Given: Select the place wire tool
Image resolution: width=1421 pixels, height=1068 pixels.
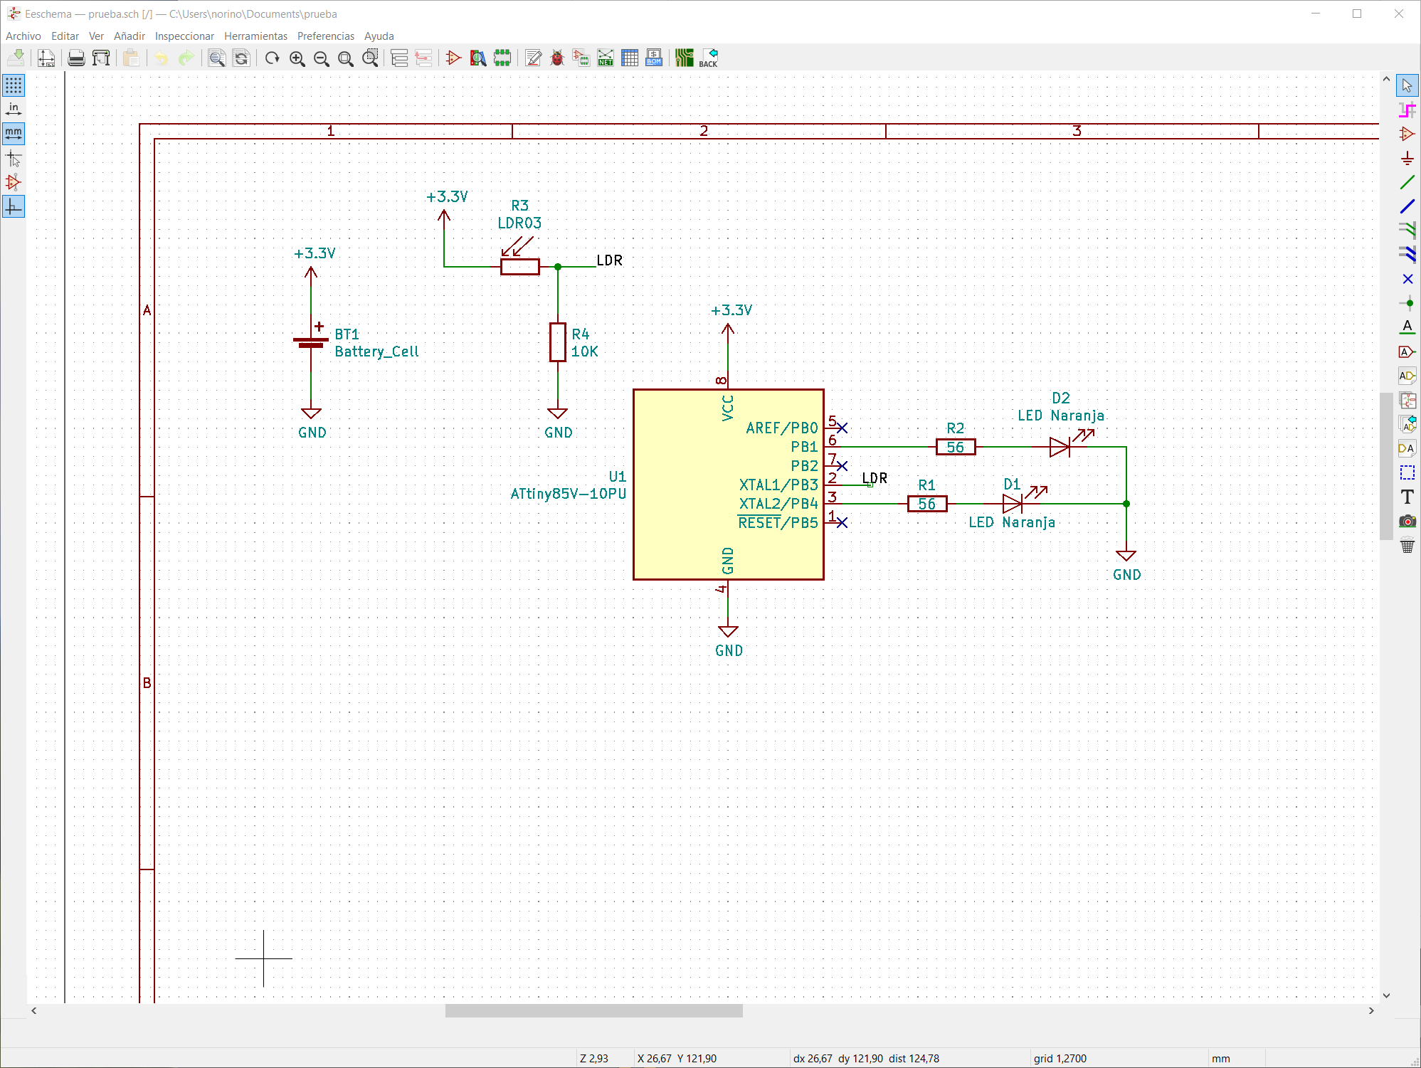Looking at the screenshot, I should pos(1407,182).
